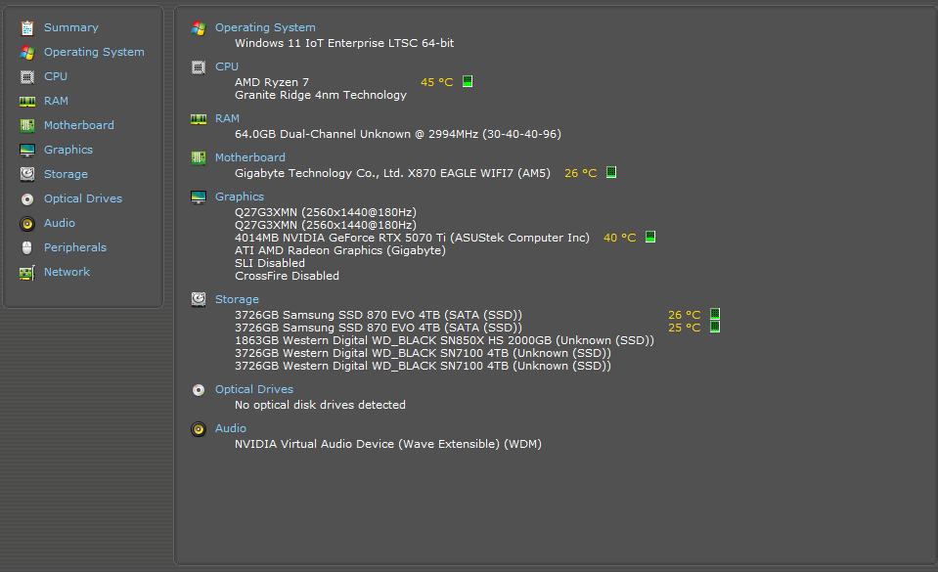
Task: Select CPU in the sidebar
Action: 56,76
